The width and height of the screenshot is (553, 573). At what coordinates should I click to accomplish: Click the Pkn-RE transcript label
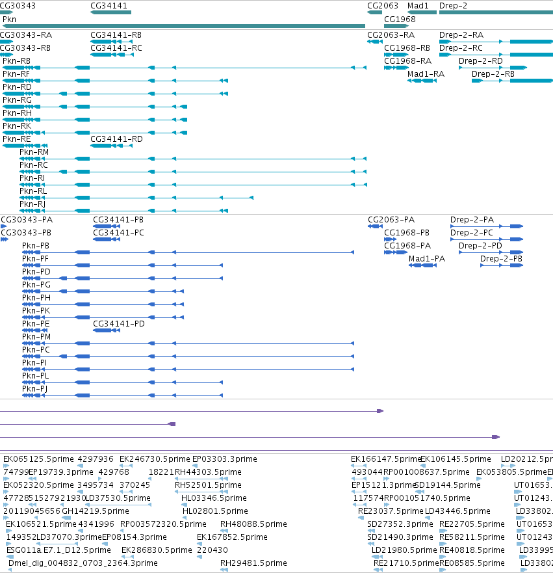coord(16,139)
